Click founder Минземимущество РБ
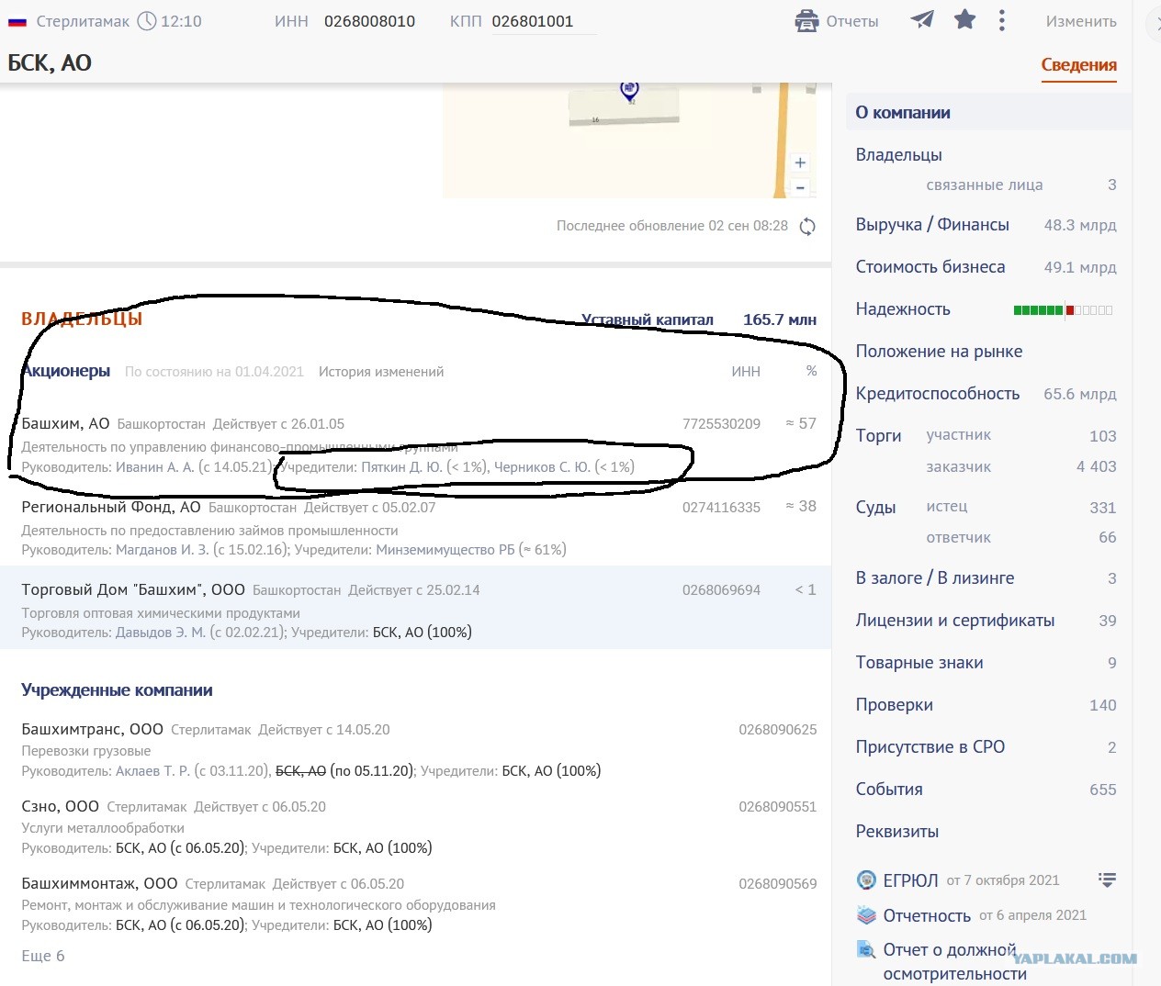Viewport: 1161px width, 986px height. 445,549
